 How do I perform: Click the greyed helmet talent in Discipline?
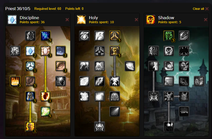click(x=30, y=36)
